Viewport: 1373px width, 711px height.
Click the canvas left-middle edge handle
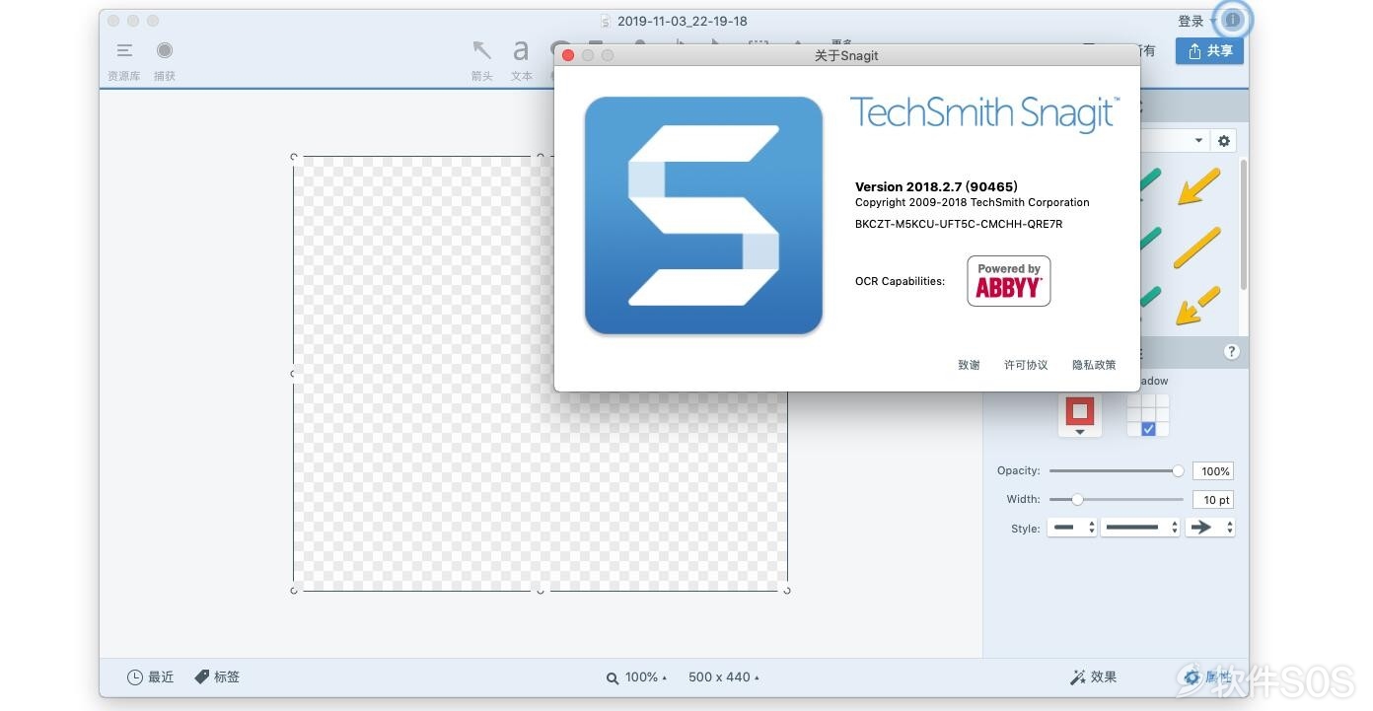point(293,374)
